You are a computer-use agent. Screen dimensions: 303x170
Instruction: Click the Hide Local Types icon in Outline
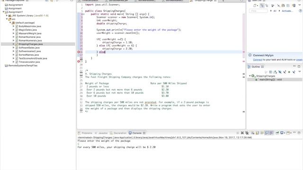[x=294, y=72]
